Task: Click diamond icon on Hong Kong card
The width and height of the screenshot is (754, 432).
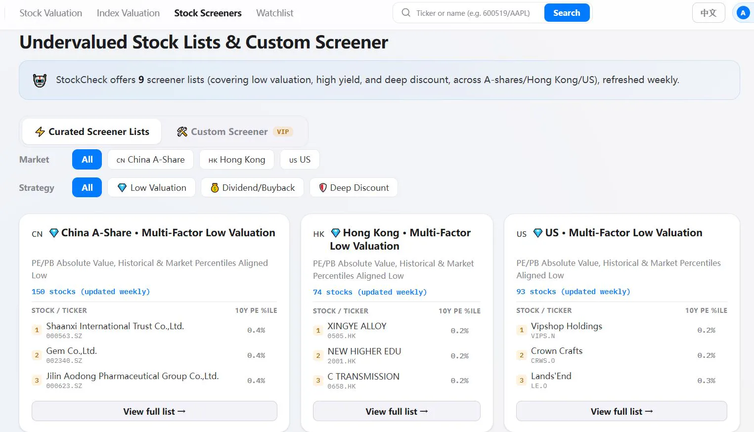Action: tap(336, 233)
